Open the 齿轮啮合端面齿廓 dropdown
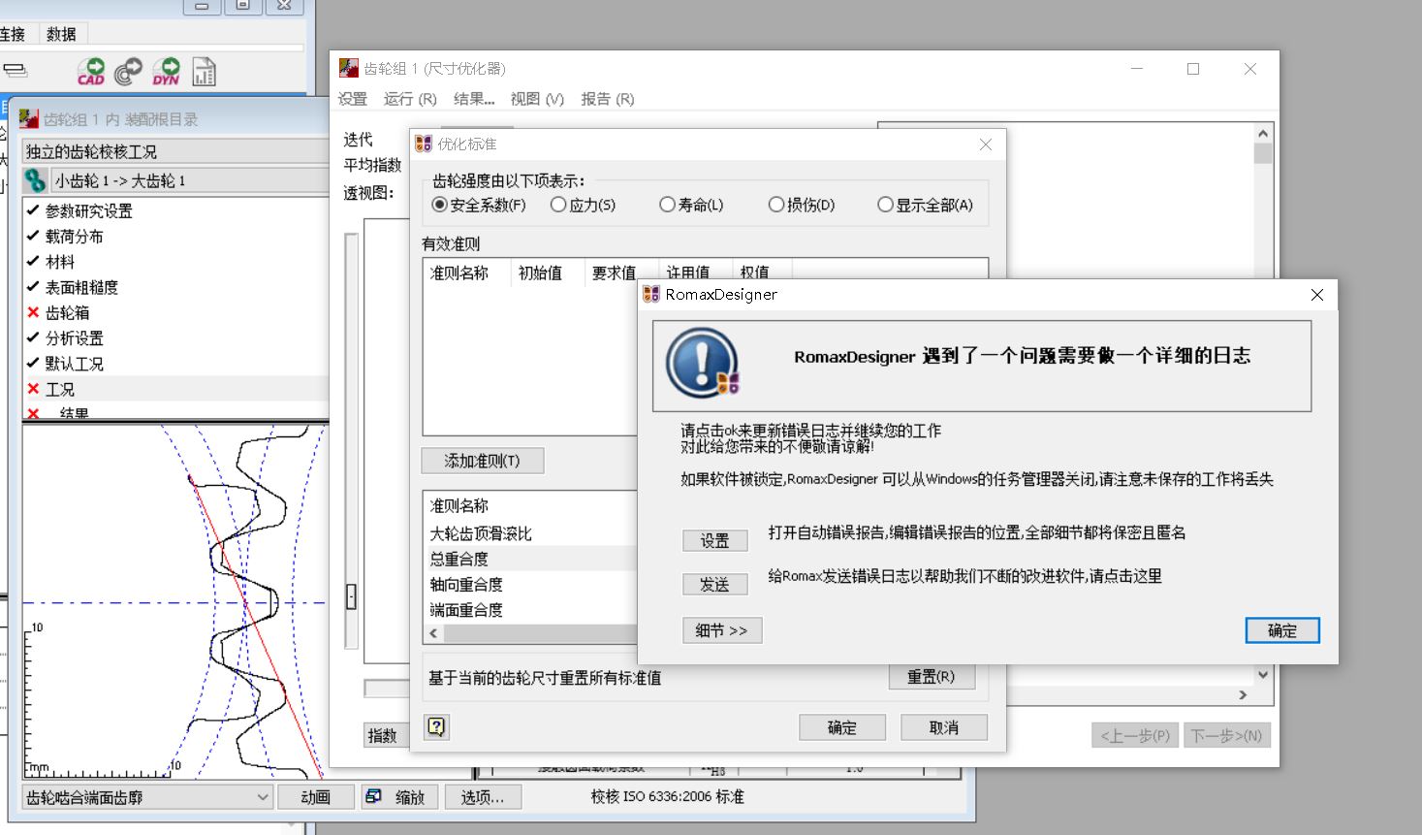 tap(146, 797)
